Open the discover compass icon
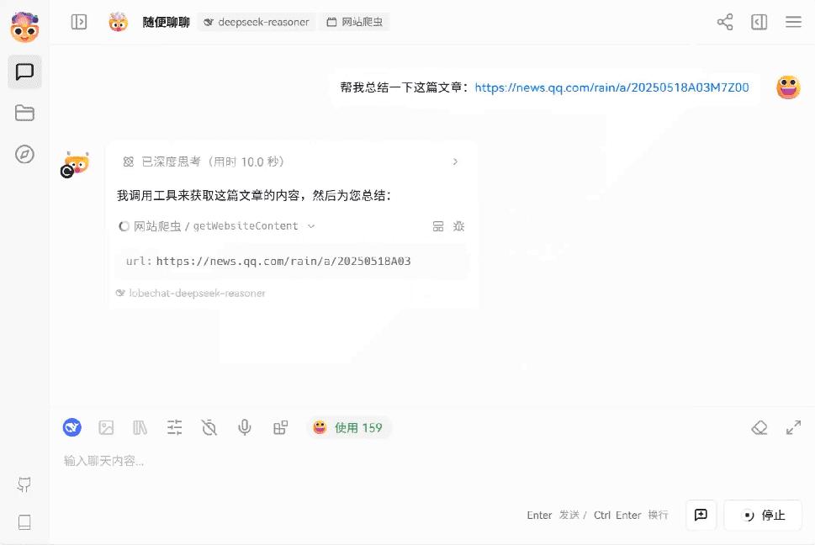Image resolution: width=815 pixels, height=545 pixels. (24, 154)
